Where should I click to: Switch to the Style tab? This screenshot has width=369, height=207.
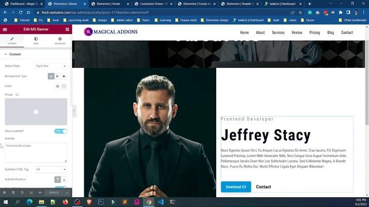pos(36,41)
